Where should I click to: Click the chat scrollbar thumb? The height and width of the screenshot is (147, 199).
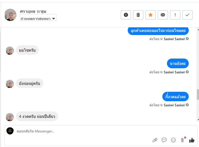[x=198, y=95]
